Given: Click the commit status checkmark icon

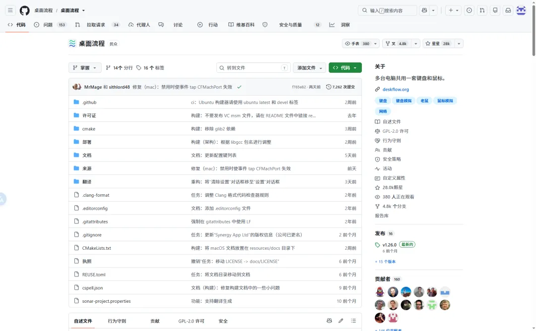Looking at the screenshot, I should (239, 87).
